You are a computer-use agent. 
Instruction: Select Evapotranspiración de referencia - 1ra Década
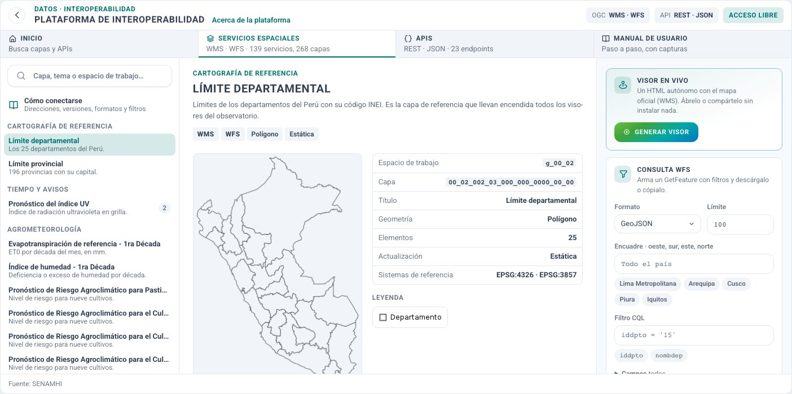(89, 247)
